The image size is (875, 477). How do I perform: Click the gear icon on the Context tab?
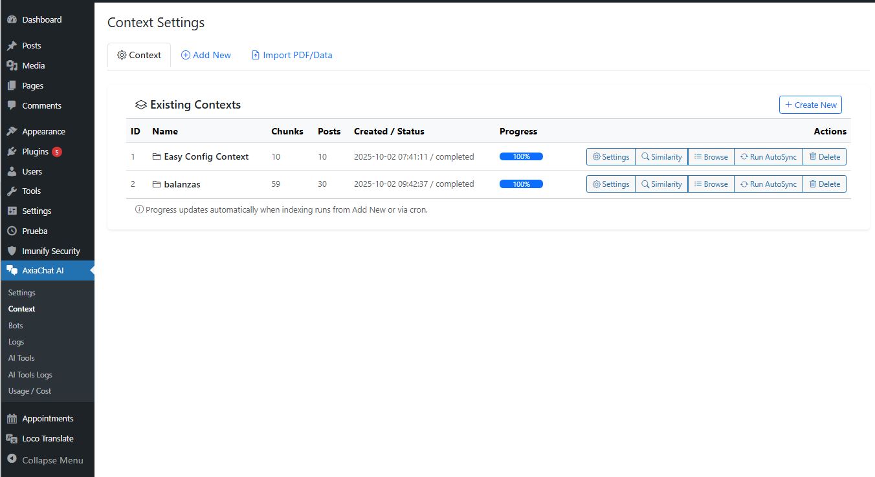click(x=121, y=56)
